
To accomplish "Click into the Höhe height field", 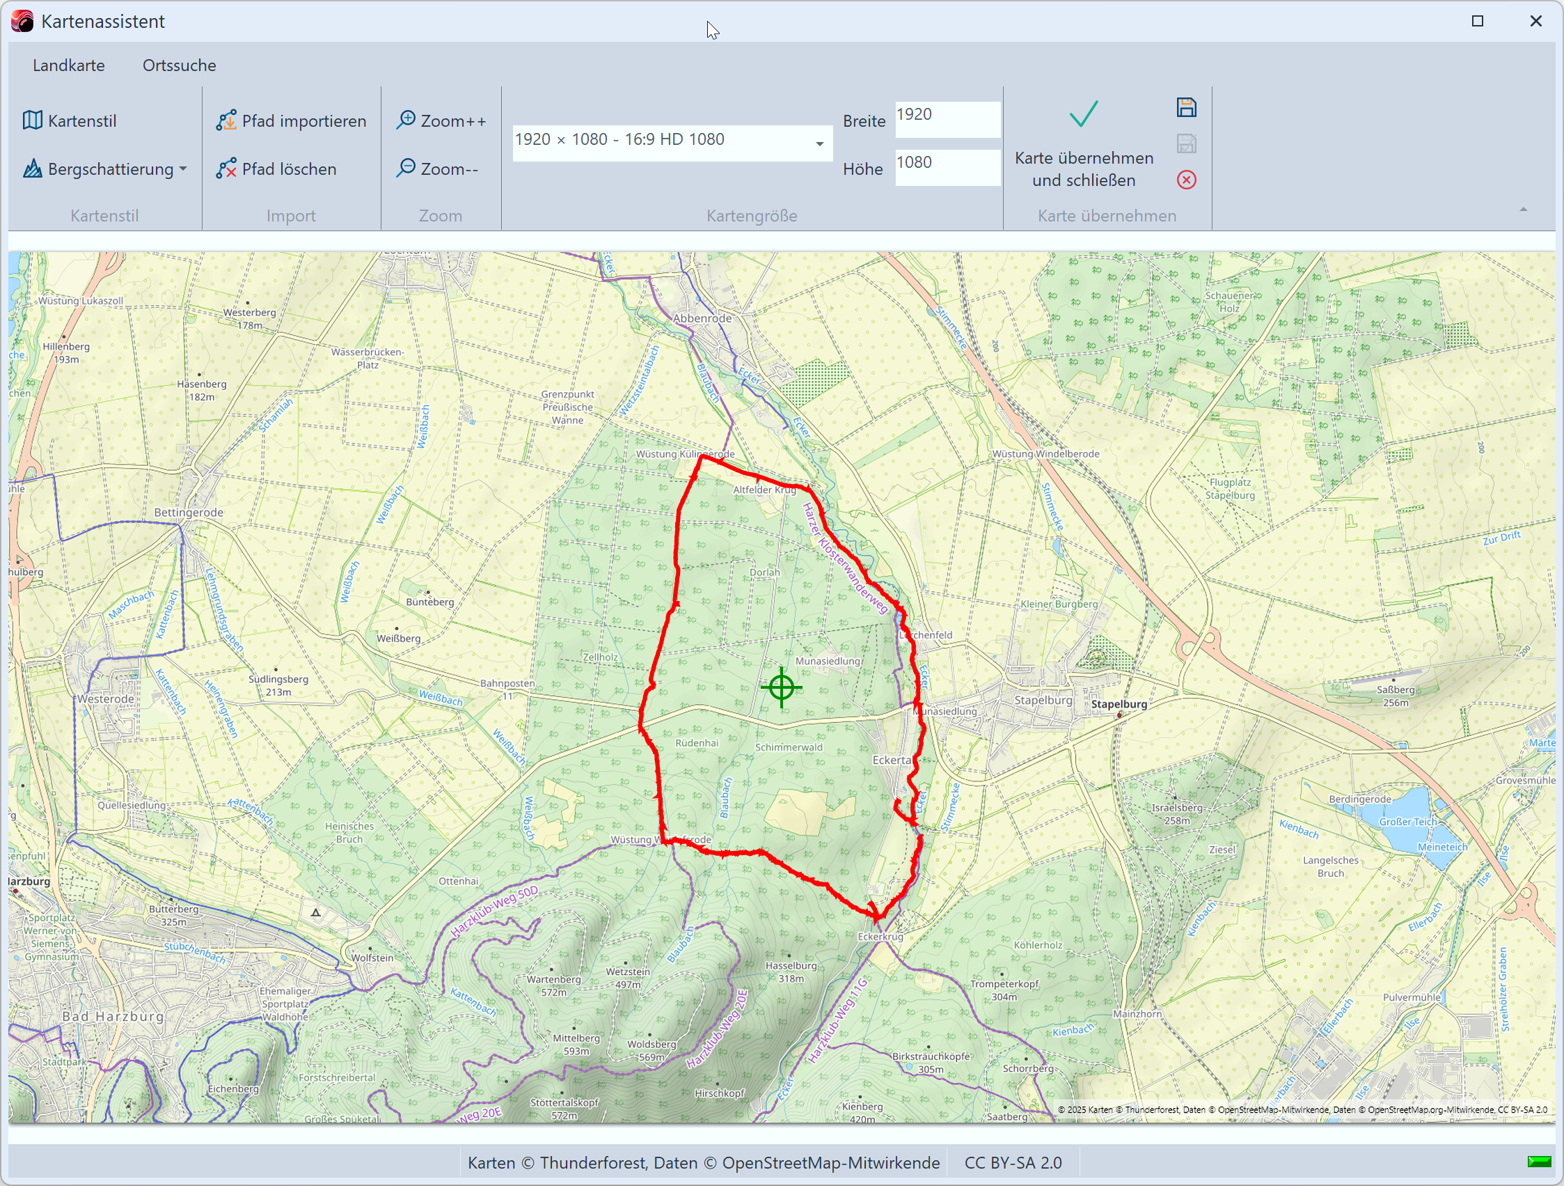I will click(x=947, y=168).
